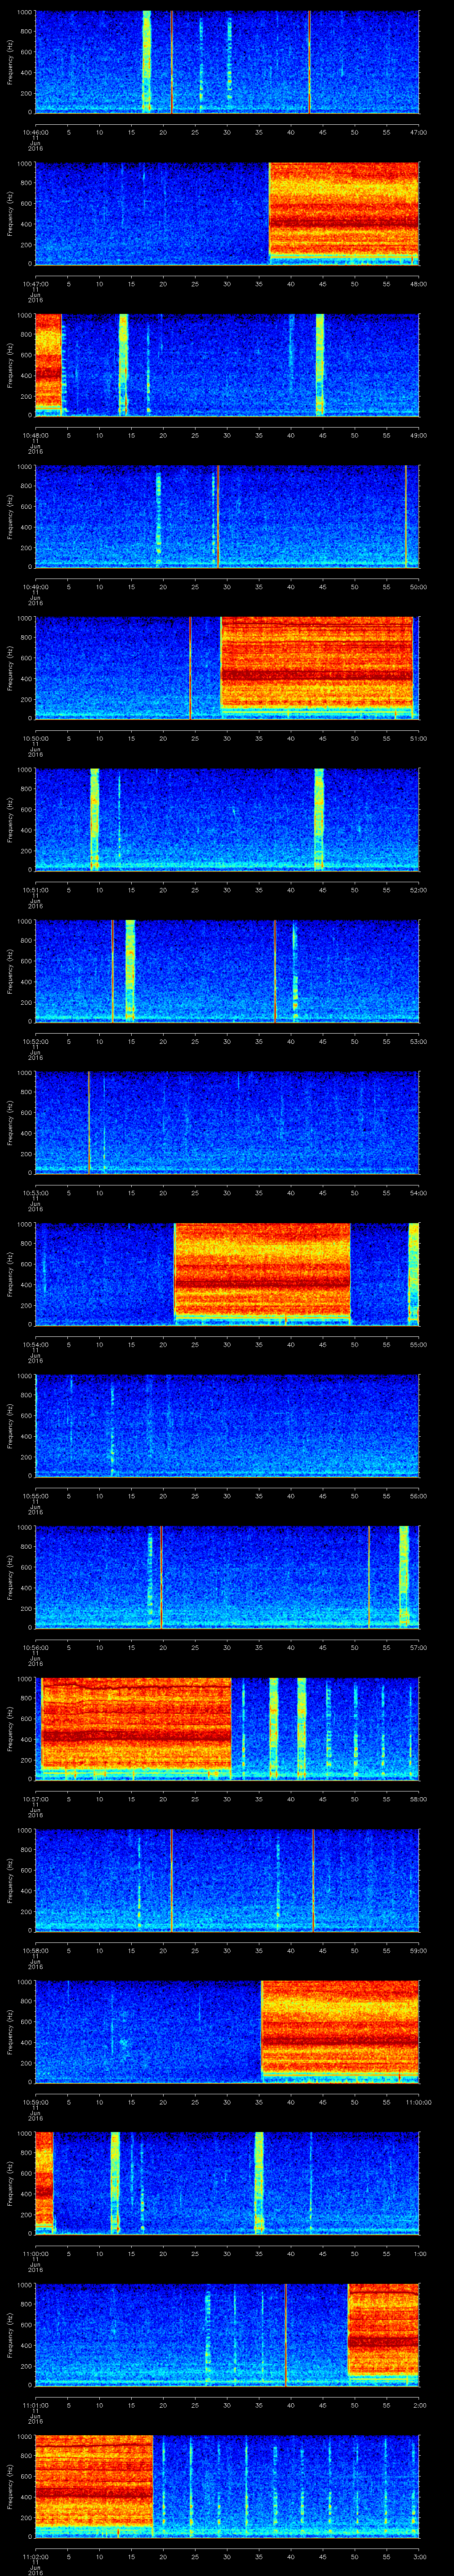Select the 10:56:00 start time label
The image size is (454, 2576).
coord(36,1647)
